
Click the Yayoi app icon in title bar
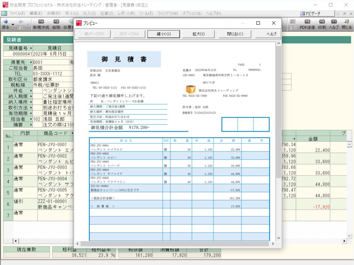pyautogui.click(x=5, y=5)
